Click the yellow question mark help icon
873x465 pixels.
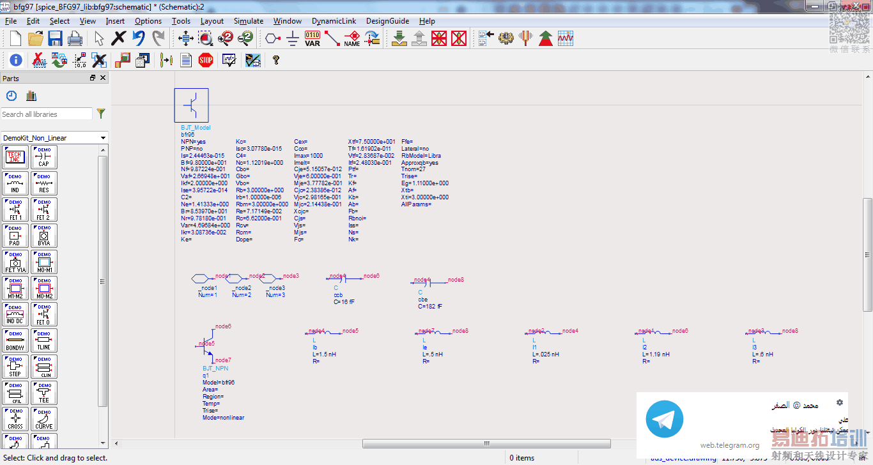[x=276, y=60]
